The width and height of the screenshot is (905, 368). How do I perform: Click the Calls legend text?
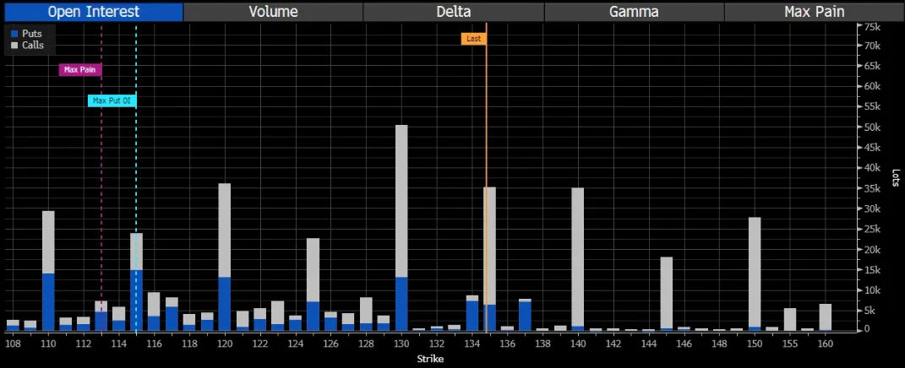(33, 45)
